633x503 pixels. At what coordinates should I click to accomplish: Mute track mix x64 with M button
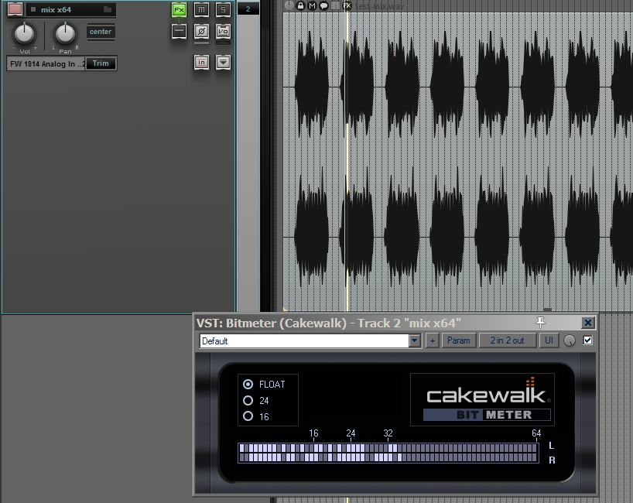[201, 10]
